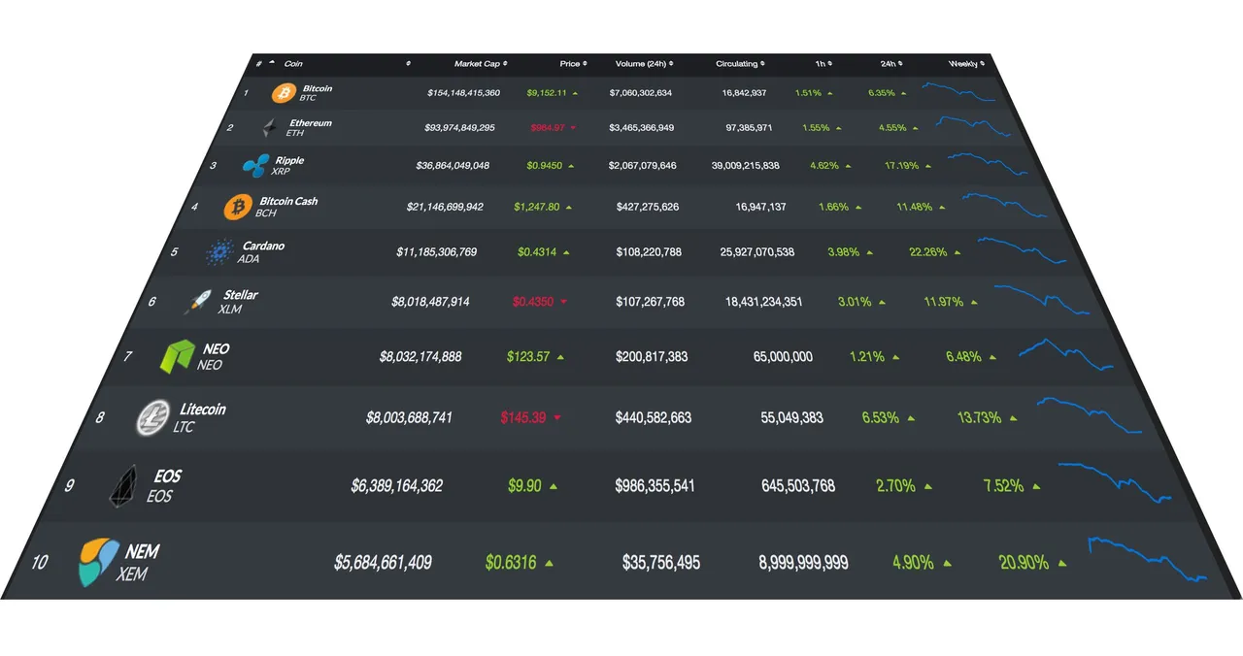Screen dimensions: 1243x656
Task: Click Cardano 24h change 22.26%
Action: [927, 252]
